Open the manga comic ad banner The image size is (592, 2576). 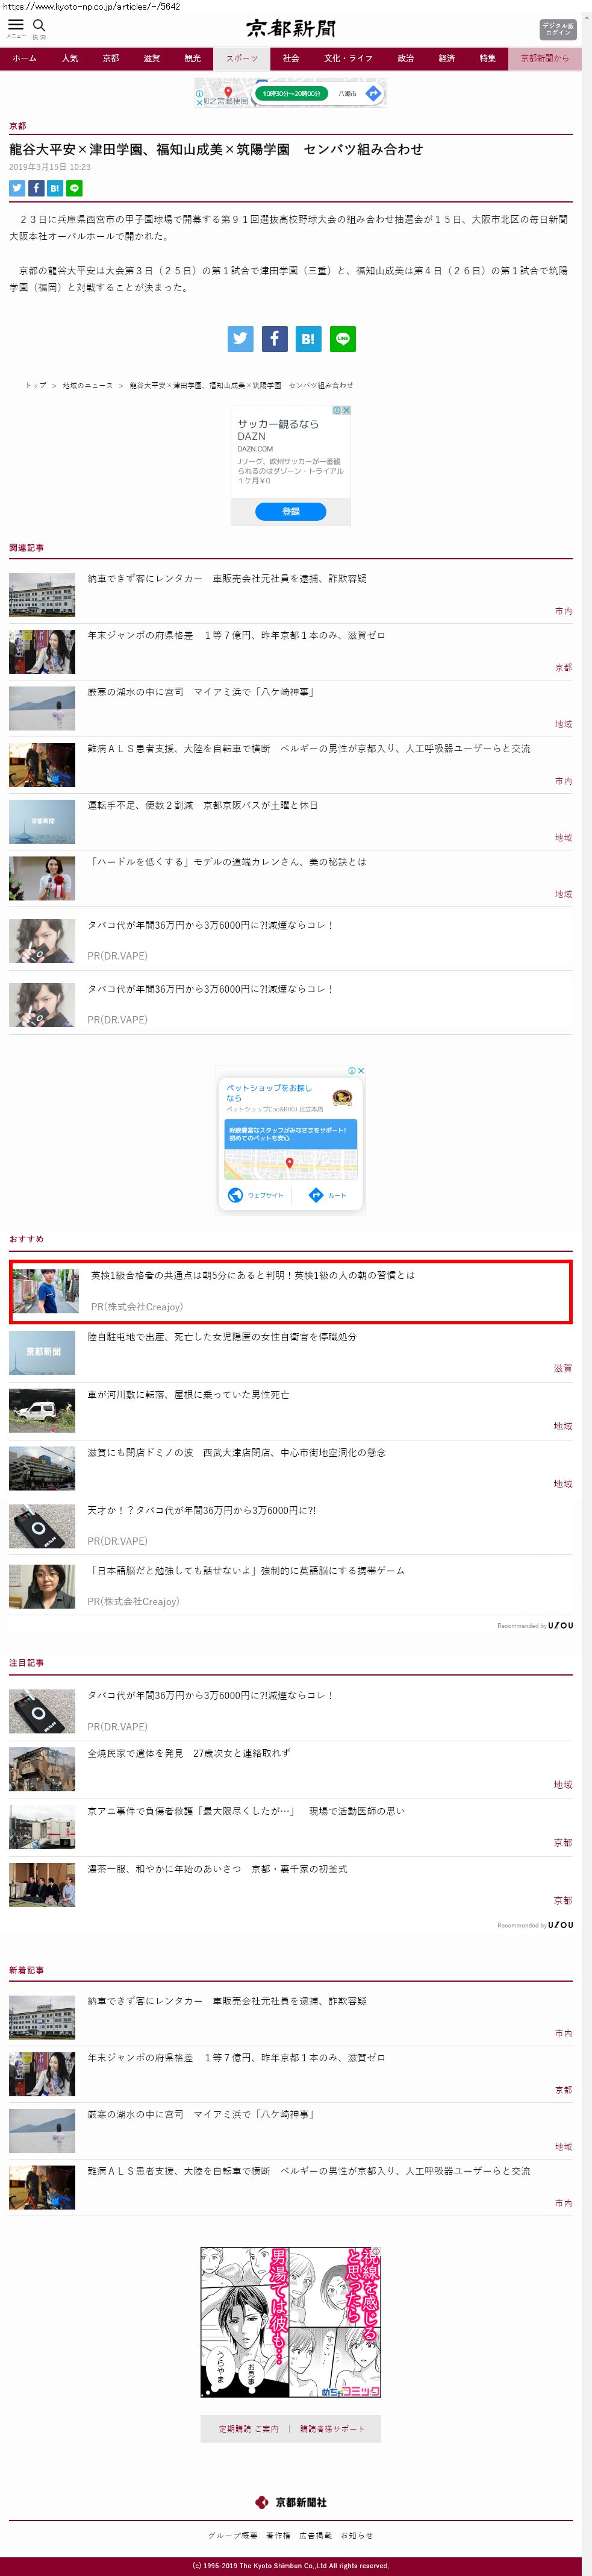pos(290,2322)
